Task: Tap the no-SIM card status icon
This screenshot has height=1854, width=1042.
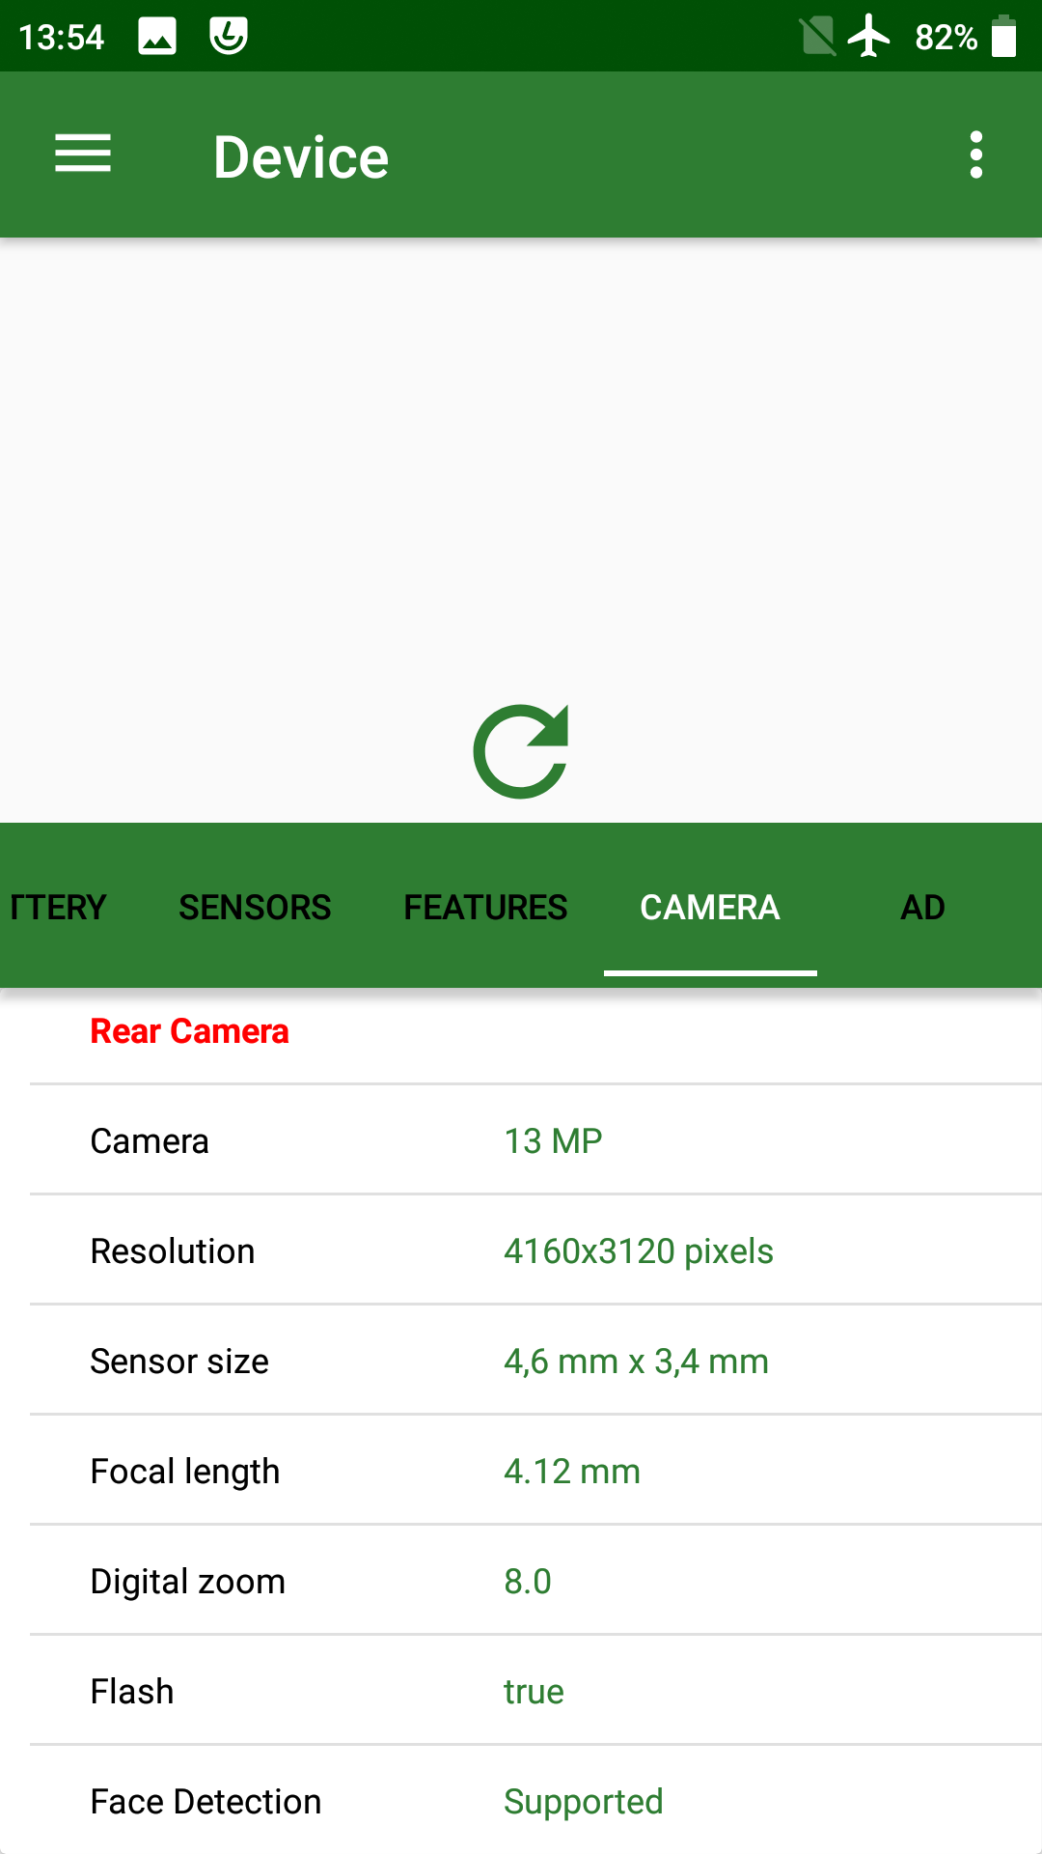Action: click(x=817, y=37)
